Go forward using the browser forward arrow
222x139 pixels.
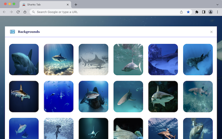(x=11, y=12)
